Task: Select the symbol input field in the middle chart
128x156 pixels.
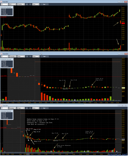Action: click(x=5, y=56)
